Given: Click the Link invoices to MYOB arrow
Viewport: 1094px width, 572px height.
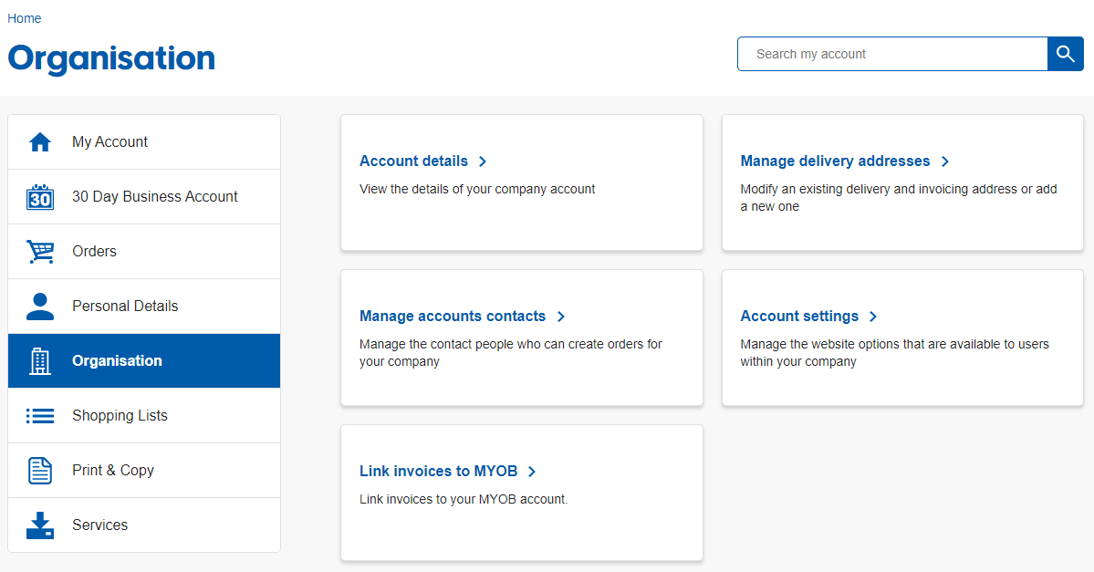Looking at the screenshot, I should (x=534, y=471).
